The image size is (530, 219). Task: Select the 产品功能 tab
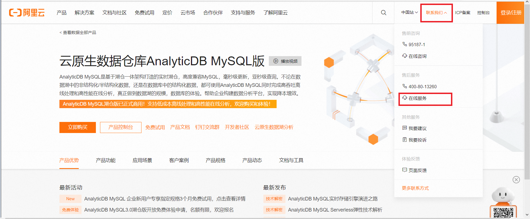[106, 160]
